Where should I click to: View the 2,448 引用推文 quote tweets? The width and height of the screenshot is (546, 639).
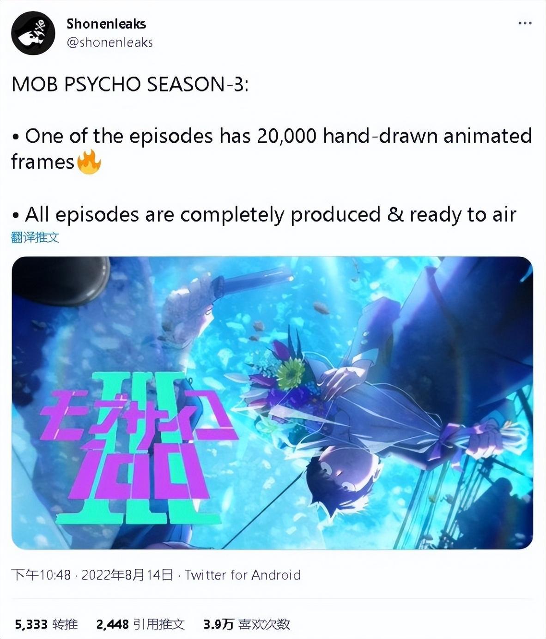point(140,625)
